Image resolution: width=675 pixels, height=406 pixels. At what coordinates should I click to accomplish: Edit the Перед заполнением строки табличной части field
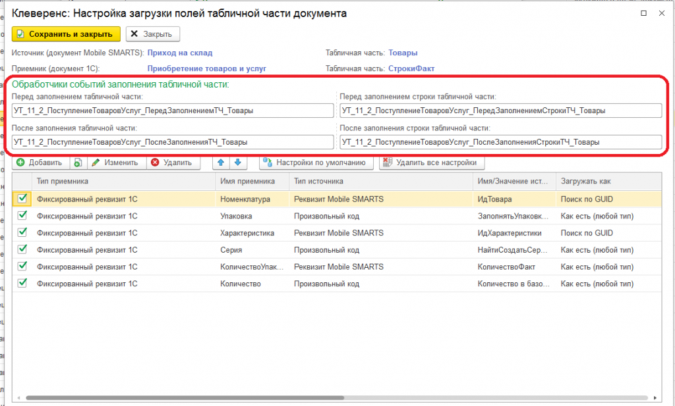coord(501,111)
